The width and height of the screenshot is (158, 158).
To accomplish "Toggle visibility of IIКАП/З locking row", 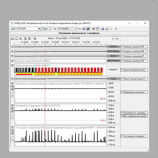I will (x=12, y=56).
